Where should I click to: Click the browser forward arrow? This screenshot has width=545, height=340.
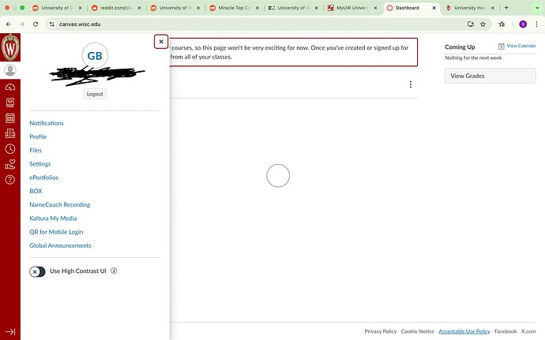click(22, 24)
